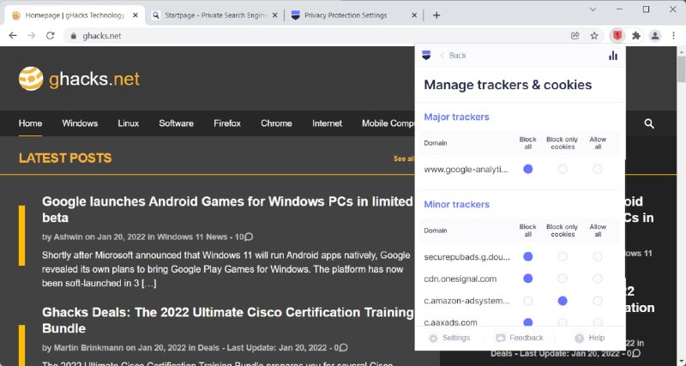This screenshot has width=686, height=366.
Task: Click the Startpage shield logo in popup
Action: (426, 55)
